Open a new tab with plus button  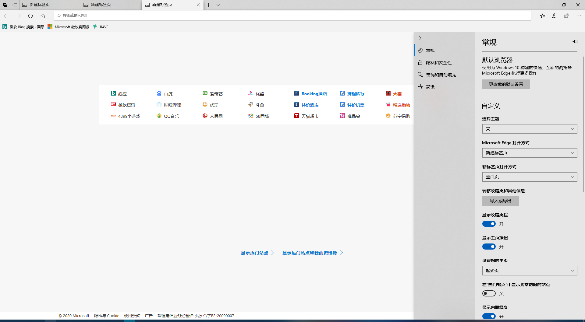coord(209,5)
